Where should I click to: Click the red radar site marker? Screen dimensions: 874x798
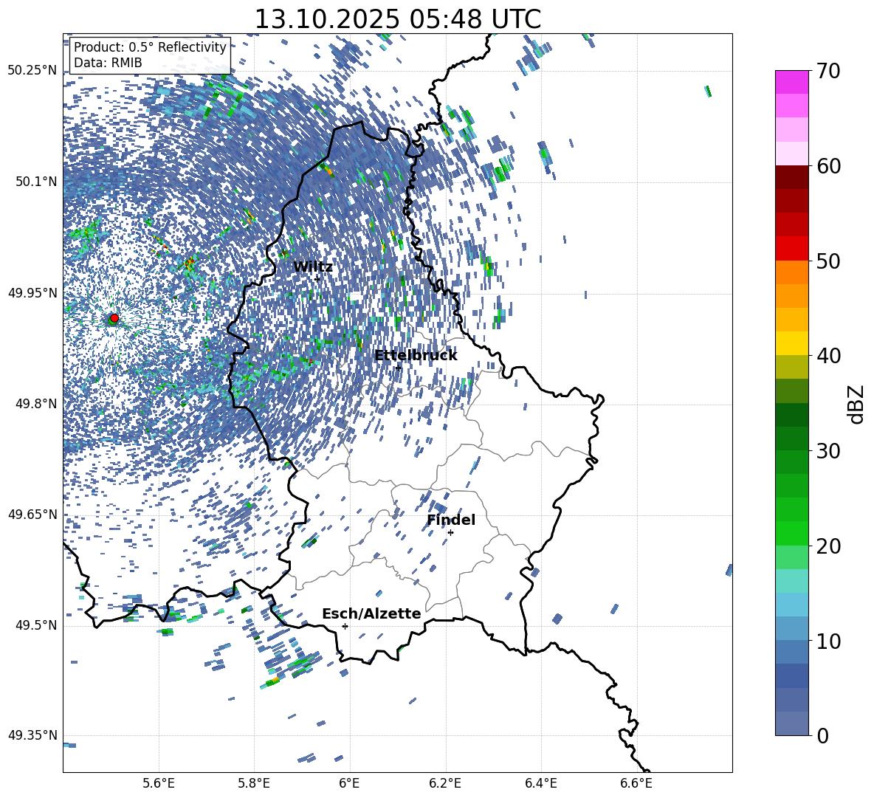coord(114,317)
